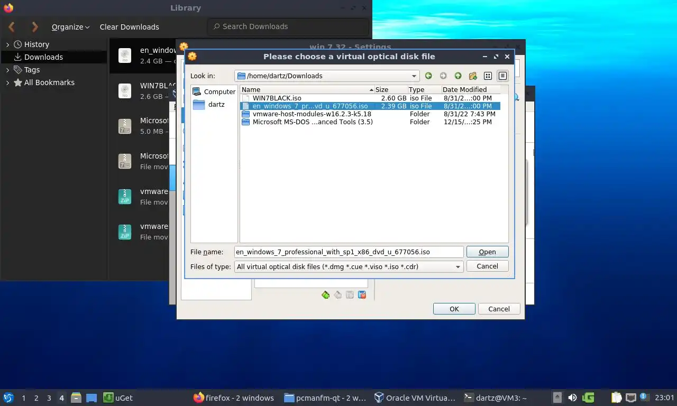This screenshot has width=677, height=406.
Task: Open the file manager launcher in taskbar
Action: click(76, 398)
